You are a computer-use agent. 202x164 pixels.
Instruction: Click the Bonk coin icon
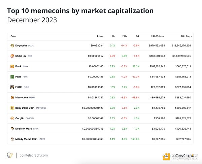[12, 66]
